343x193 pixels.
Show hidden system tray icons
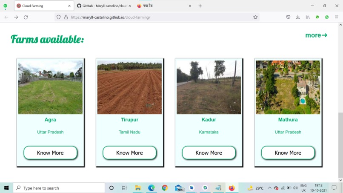coord(270,188)
